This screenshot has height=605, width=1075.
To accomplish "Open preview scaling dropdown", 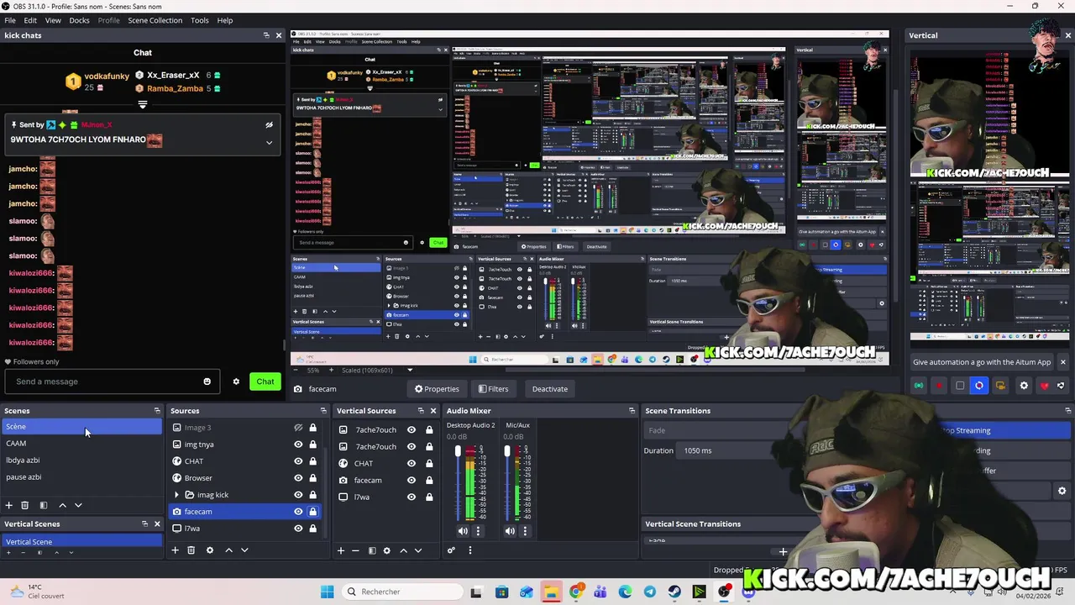I will tap(410, 371).
